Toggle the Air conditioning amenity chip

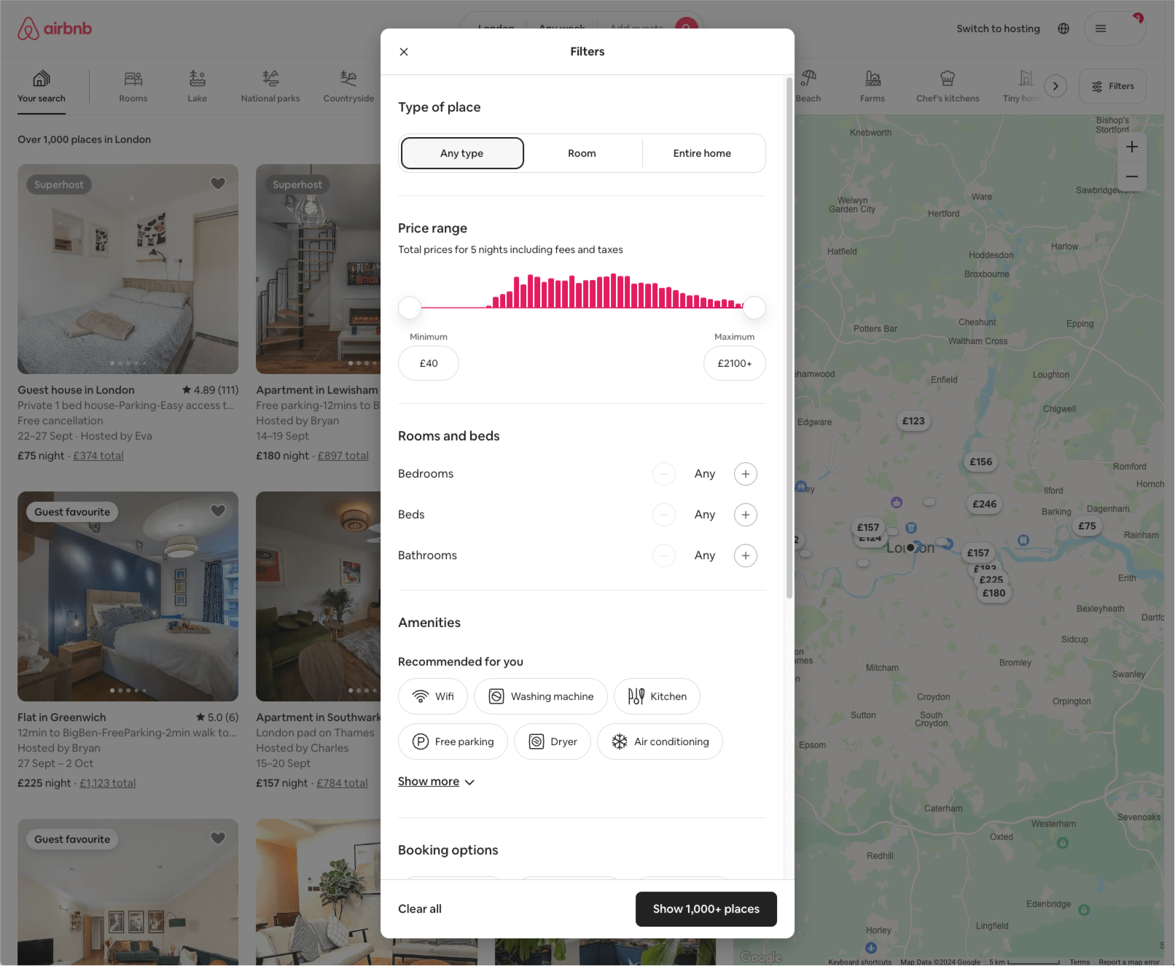pyautogui.click(x=660, y=741)
